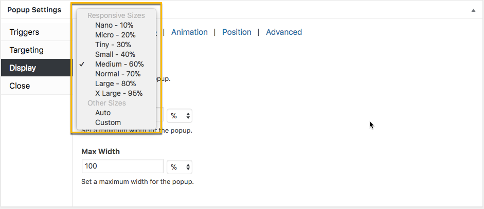Choose Nano - 10% size option
484x209 pixels.
[114, 25]
